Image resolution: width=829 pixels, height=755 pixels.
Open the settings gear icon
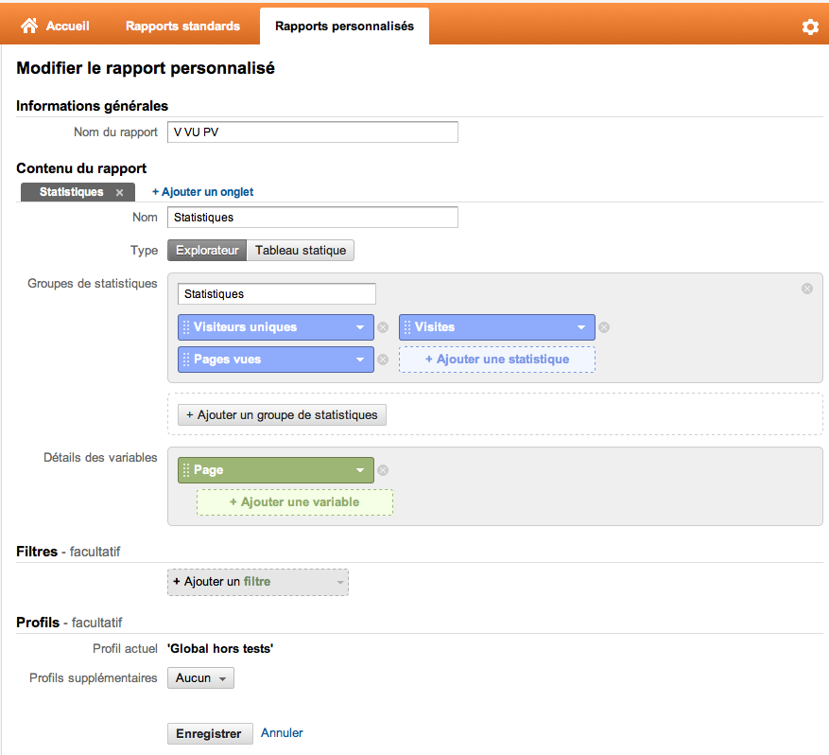point(810,26)
